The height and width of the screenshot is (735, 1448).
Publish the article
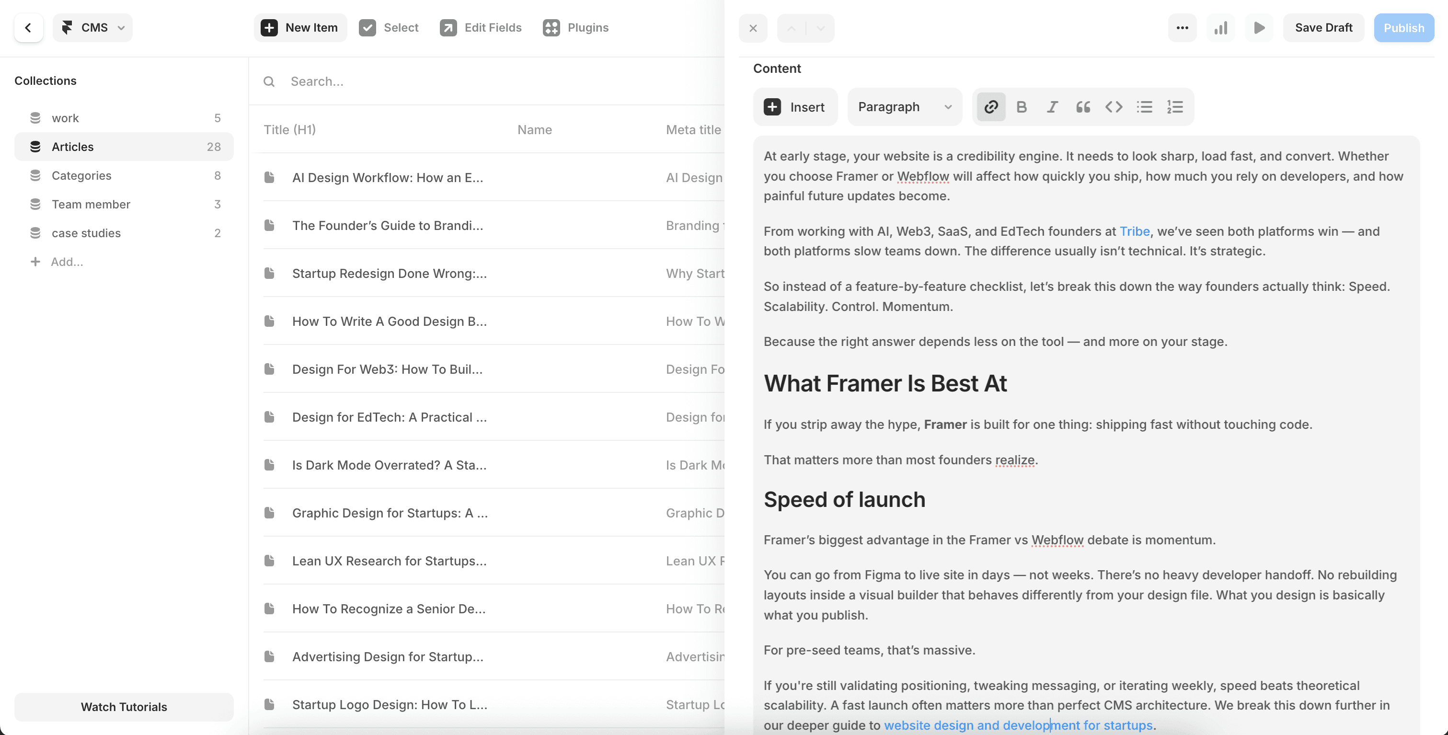point(1403,27)
